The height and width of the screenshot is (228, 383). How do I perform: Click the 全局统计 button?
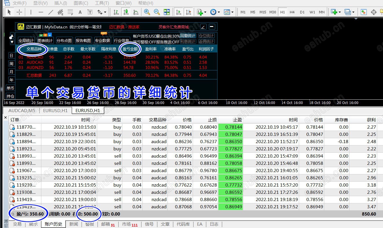coord(26,41)
